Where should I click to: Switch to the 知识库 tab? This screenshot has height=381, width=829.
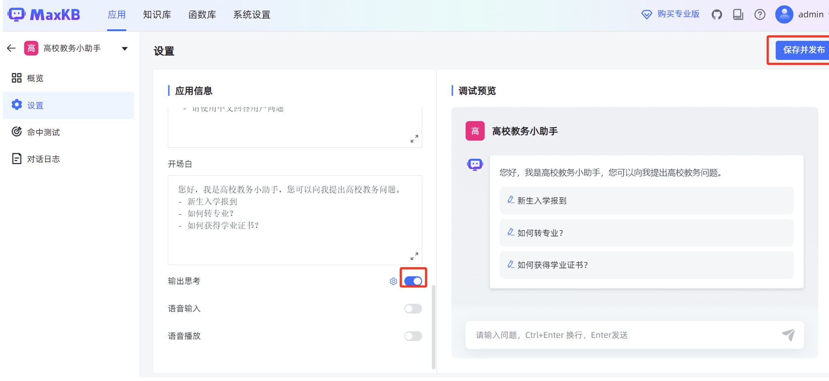(x=157, y=15)
